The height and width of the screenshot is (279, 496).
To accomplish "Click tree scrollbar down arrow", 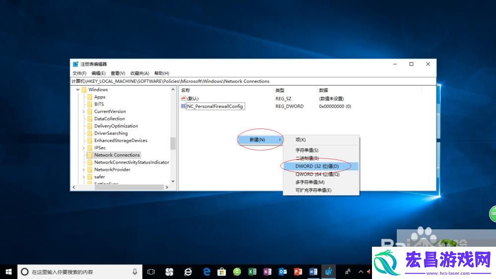I will pyautogui.click(x=173, y=181).
